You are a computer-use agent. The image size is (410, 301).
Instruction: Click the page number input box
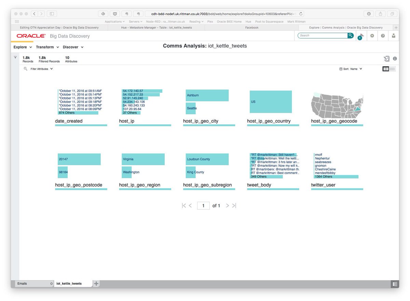pyautogui.click(x=203, y=206)
